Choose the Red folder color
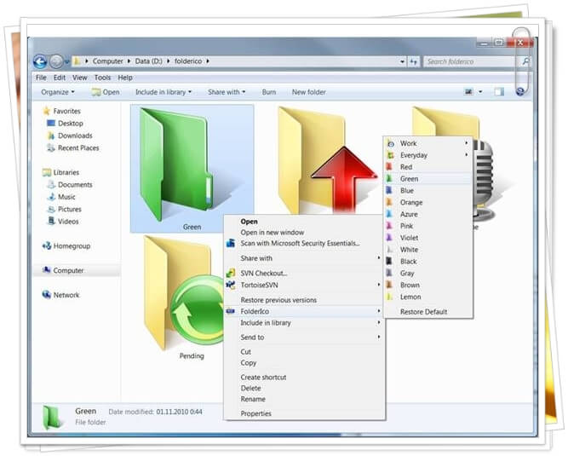The image size is (568, 456). [x=428, y=167]
